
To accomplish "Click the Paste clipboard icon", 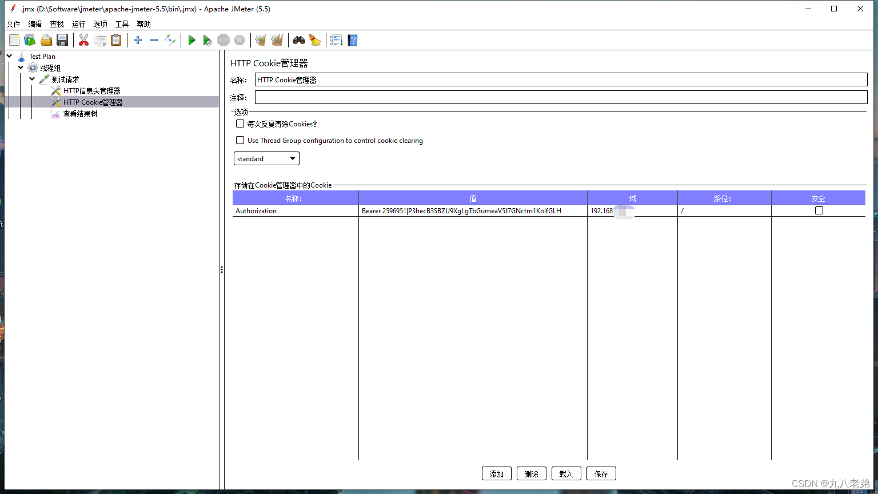I will tap(116, 40).
